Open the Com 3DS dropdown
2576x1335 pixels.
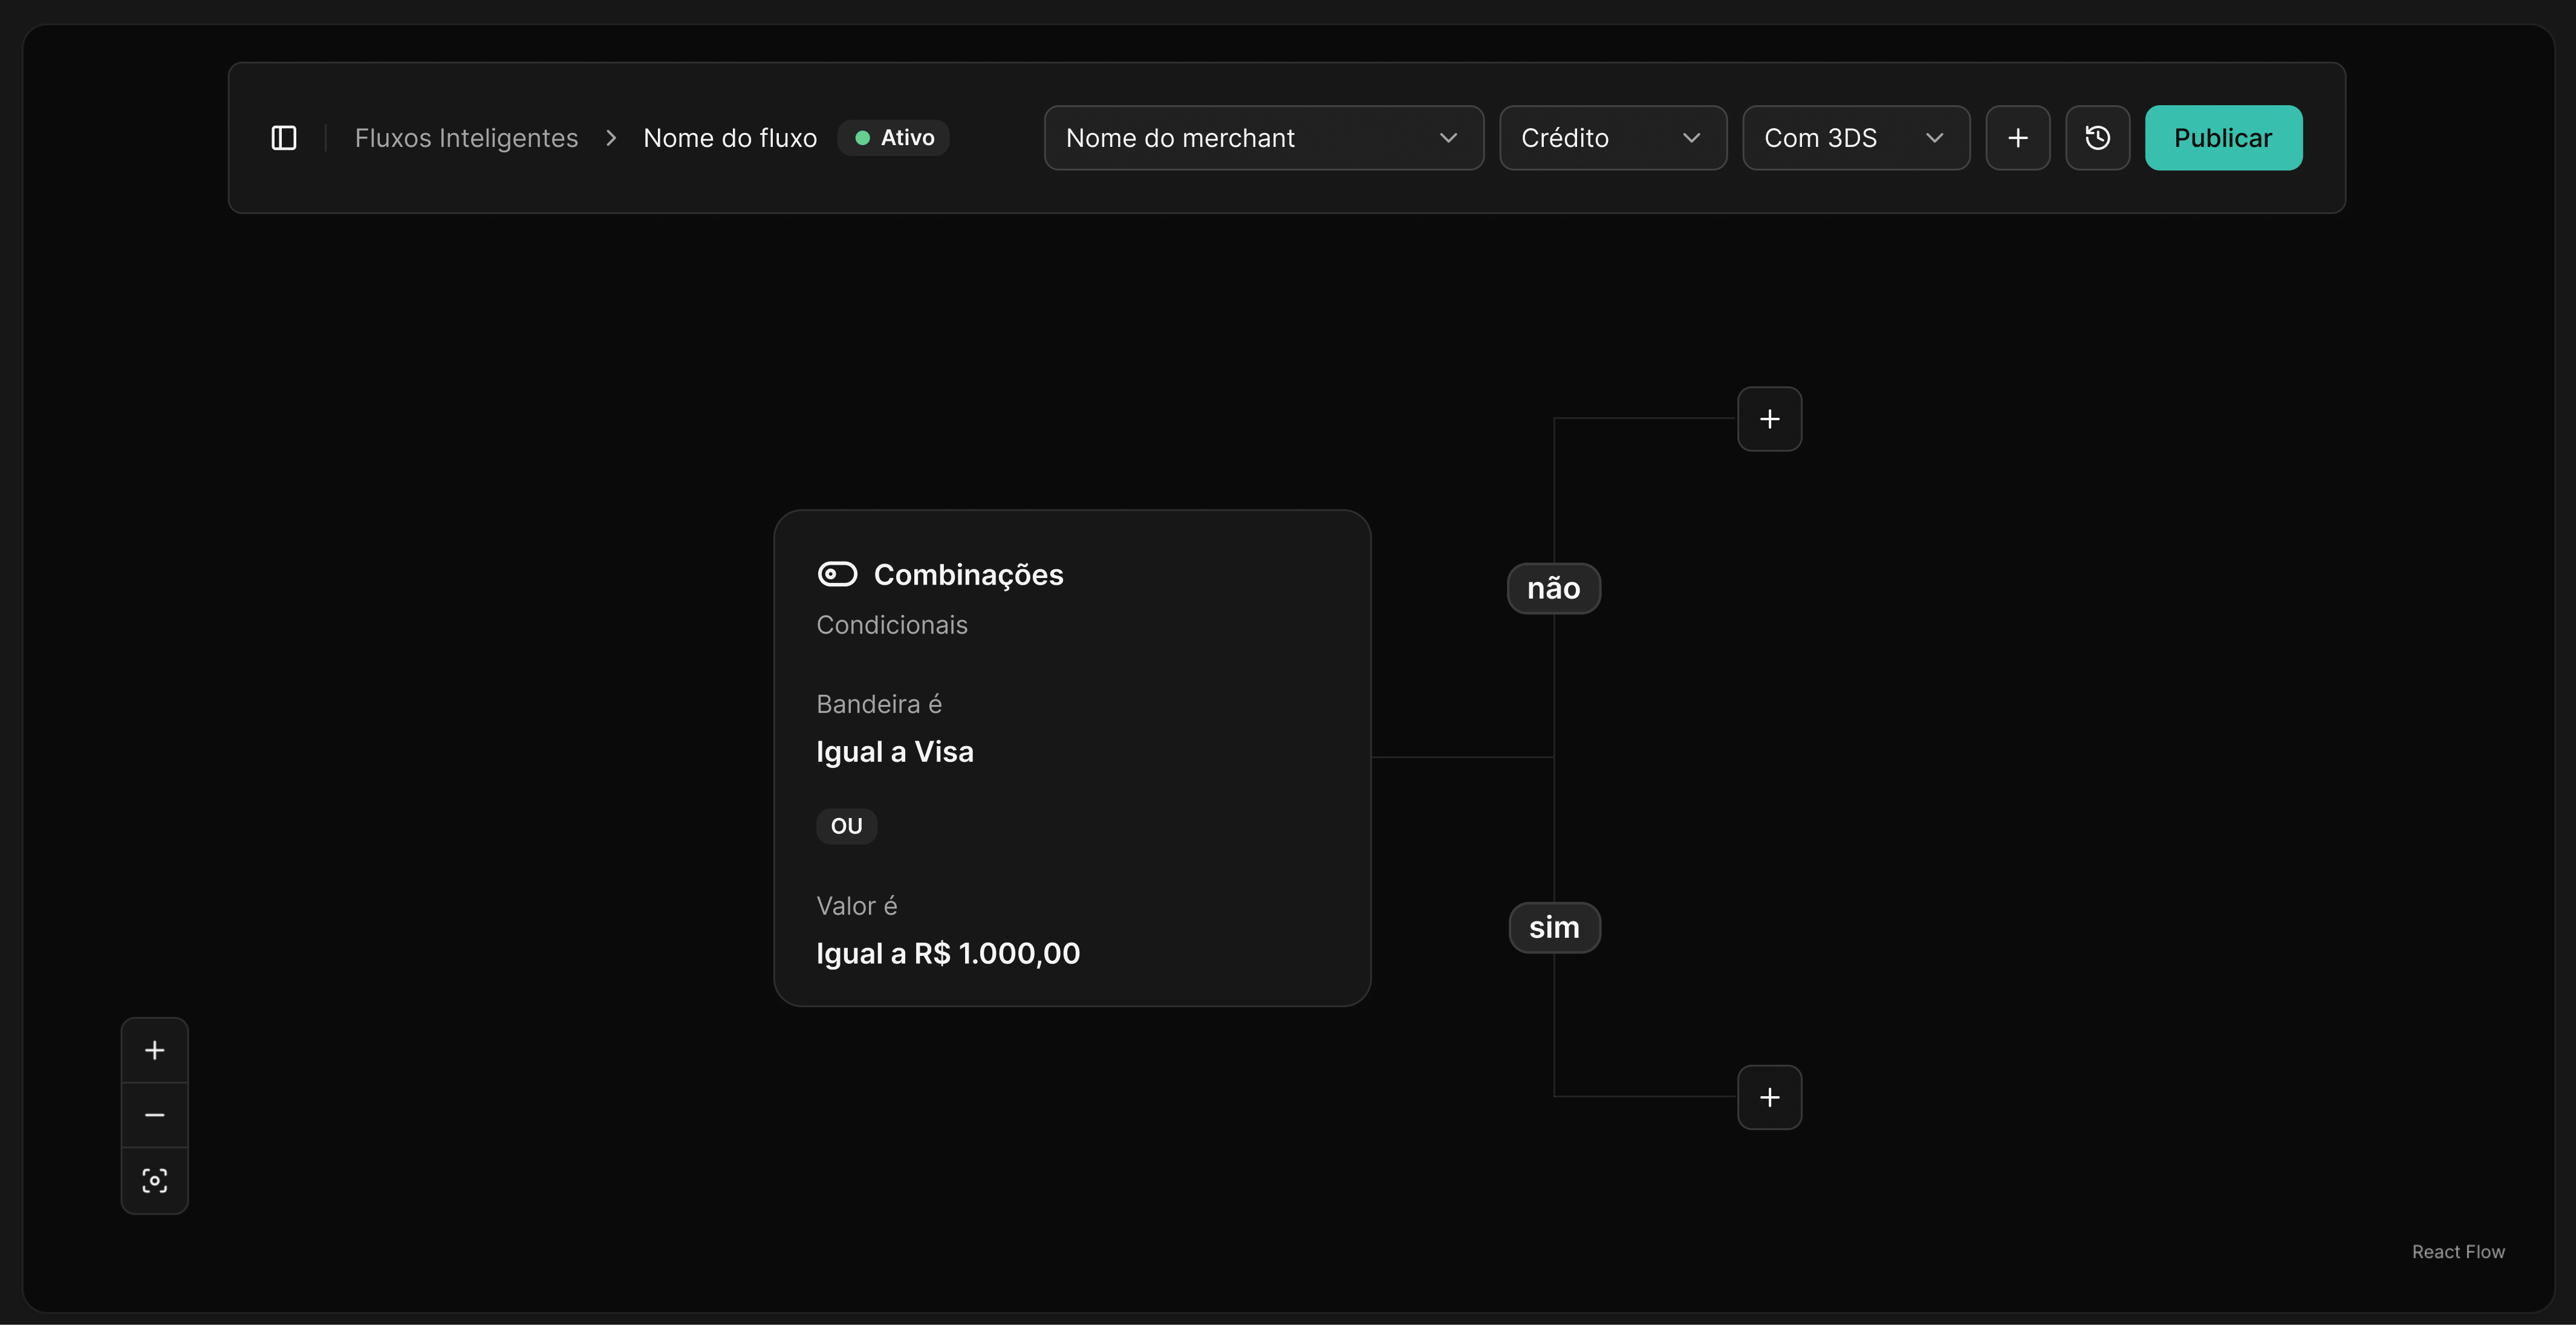click(x=1856, y=138)
